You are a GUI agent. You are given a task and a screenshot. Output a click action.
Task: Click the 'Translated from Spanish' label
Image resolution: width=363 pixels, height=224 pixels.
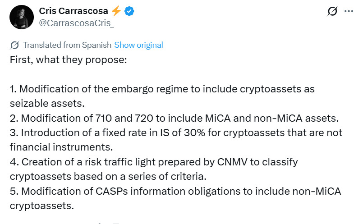pyautogui.click(x=67, y=45)
